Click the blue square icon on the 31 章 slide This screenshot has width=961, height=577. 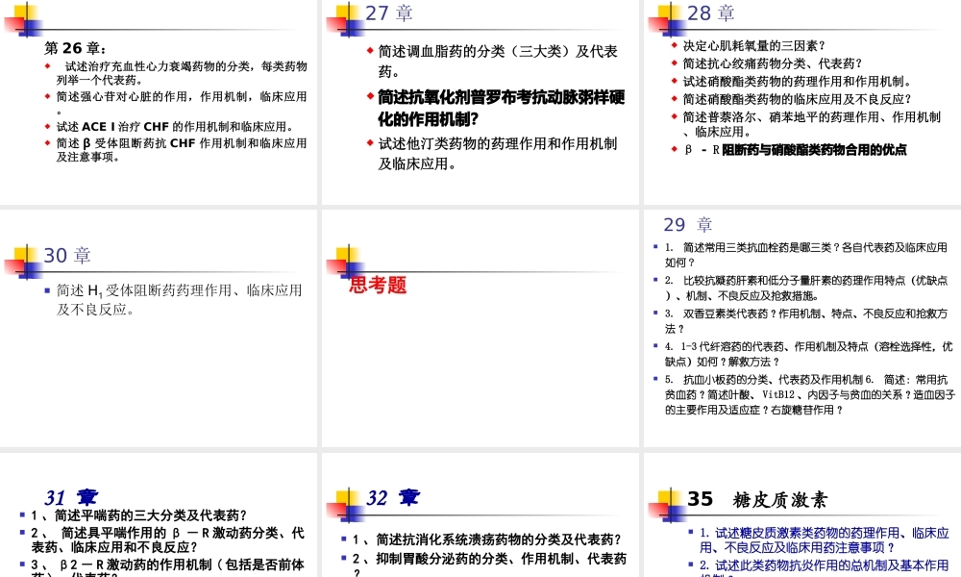point(21,514)
